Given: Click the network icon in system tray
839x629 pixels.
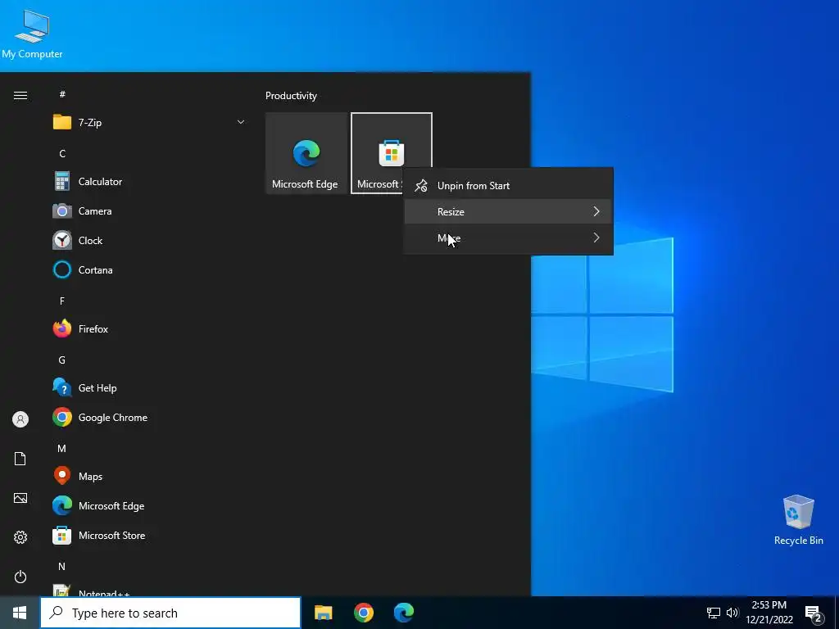Looking at the screenshot, I should pyautogui.click(x=714, y=613).
